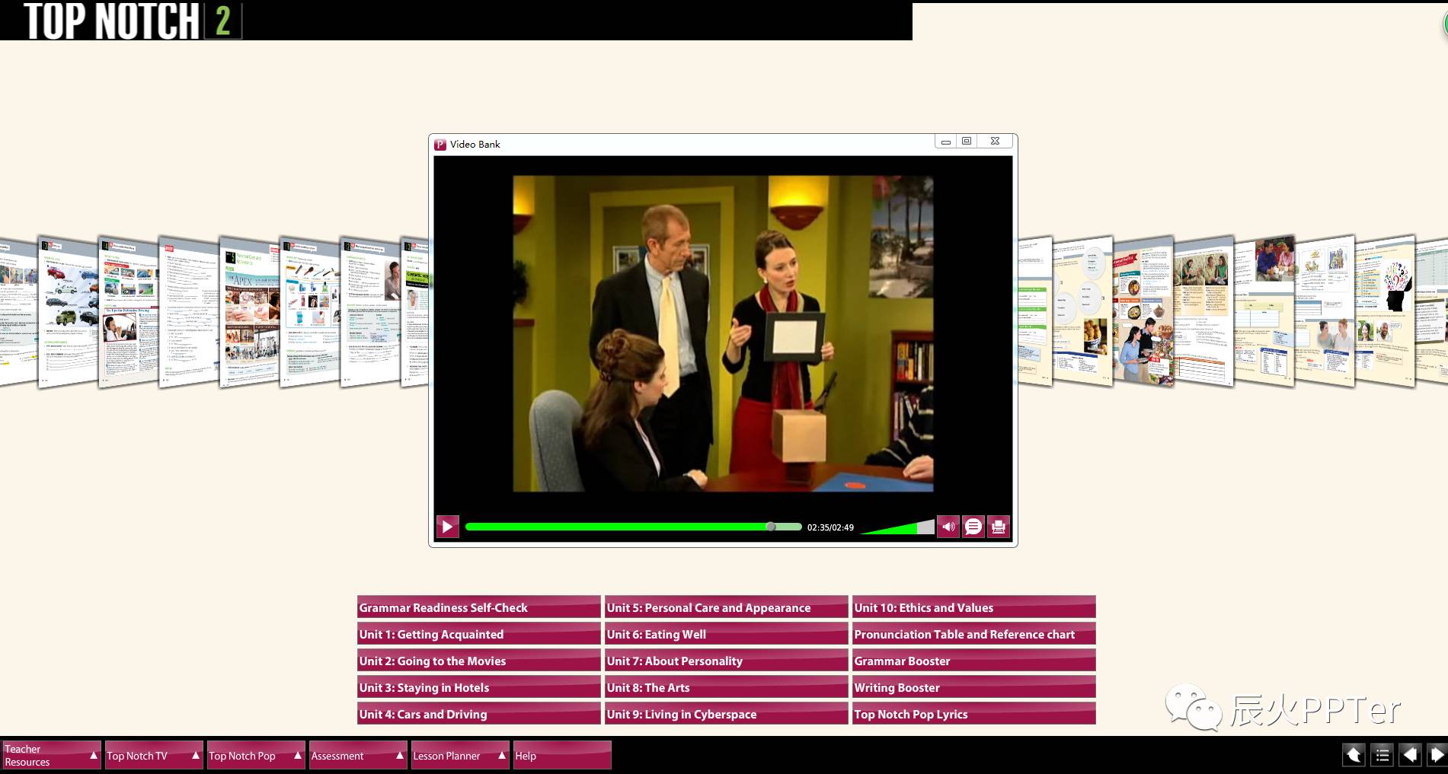Open the page thumbnail with the couple and food

point(1143,311)
